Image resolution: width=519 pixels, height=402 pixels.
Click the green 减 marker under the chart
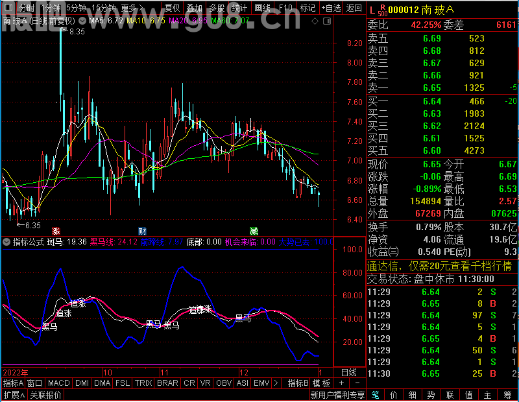tap(254, 231)
